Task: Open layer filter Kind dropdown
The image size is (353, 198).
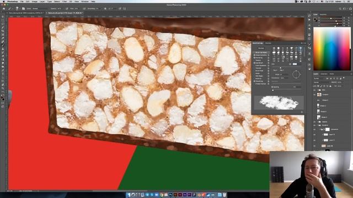Action: click(320, 78)
